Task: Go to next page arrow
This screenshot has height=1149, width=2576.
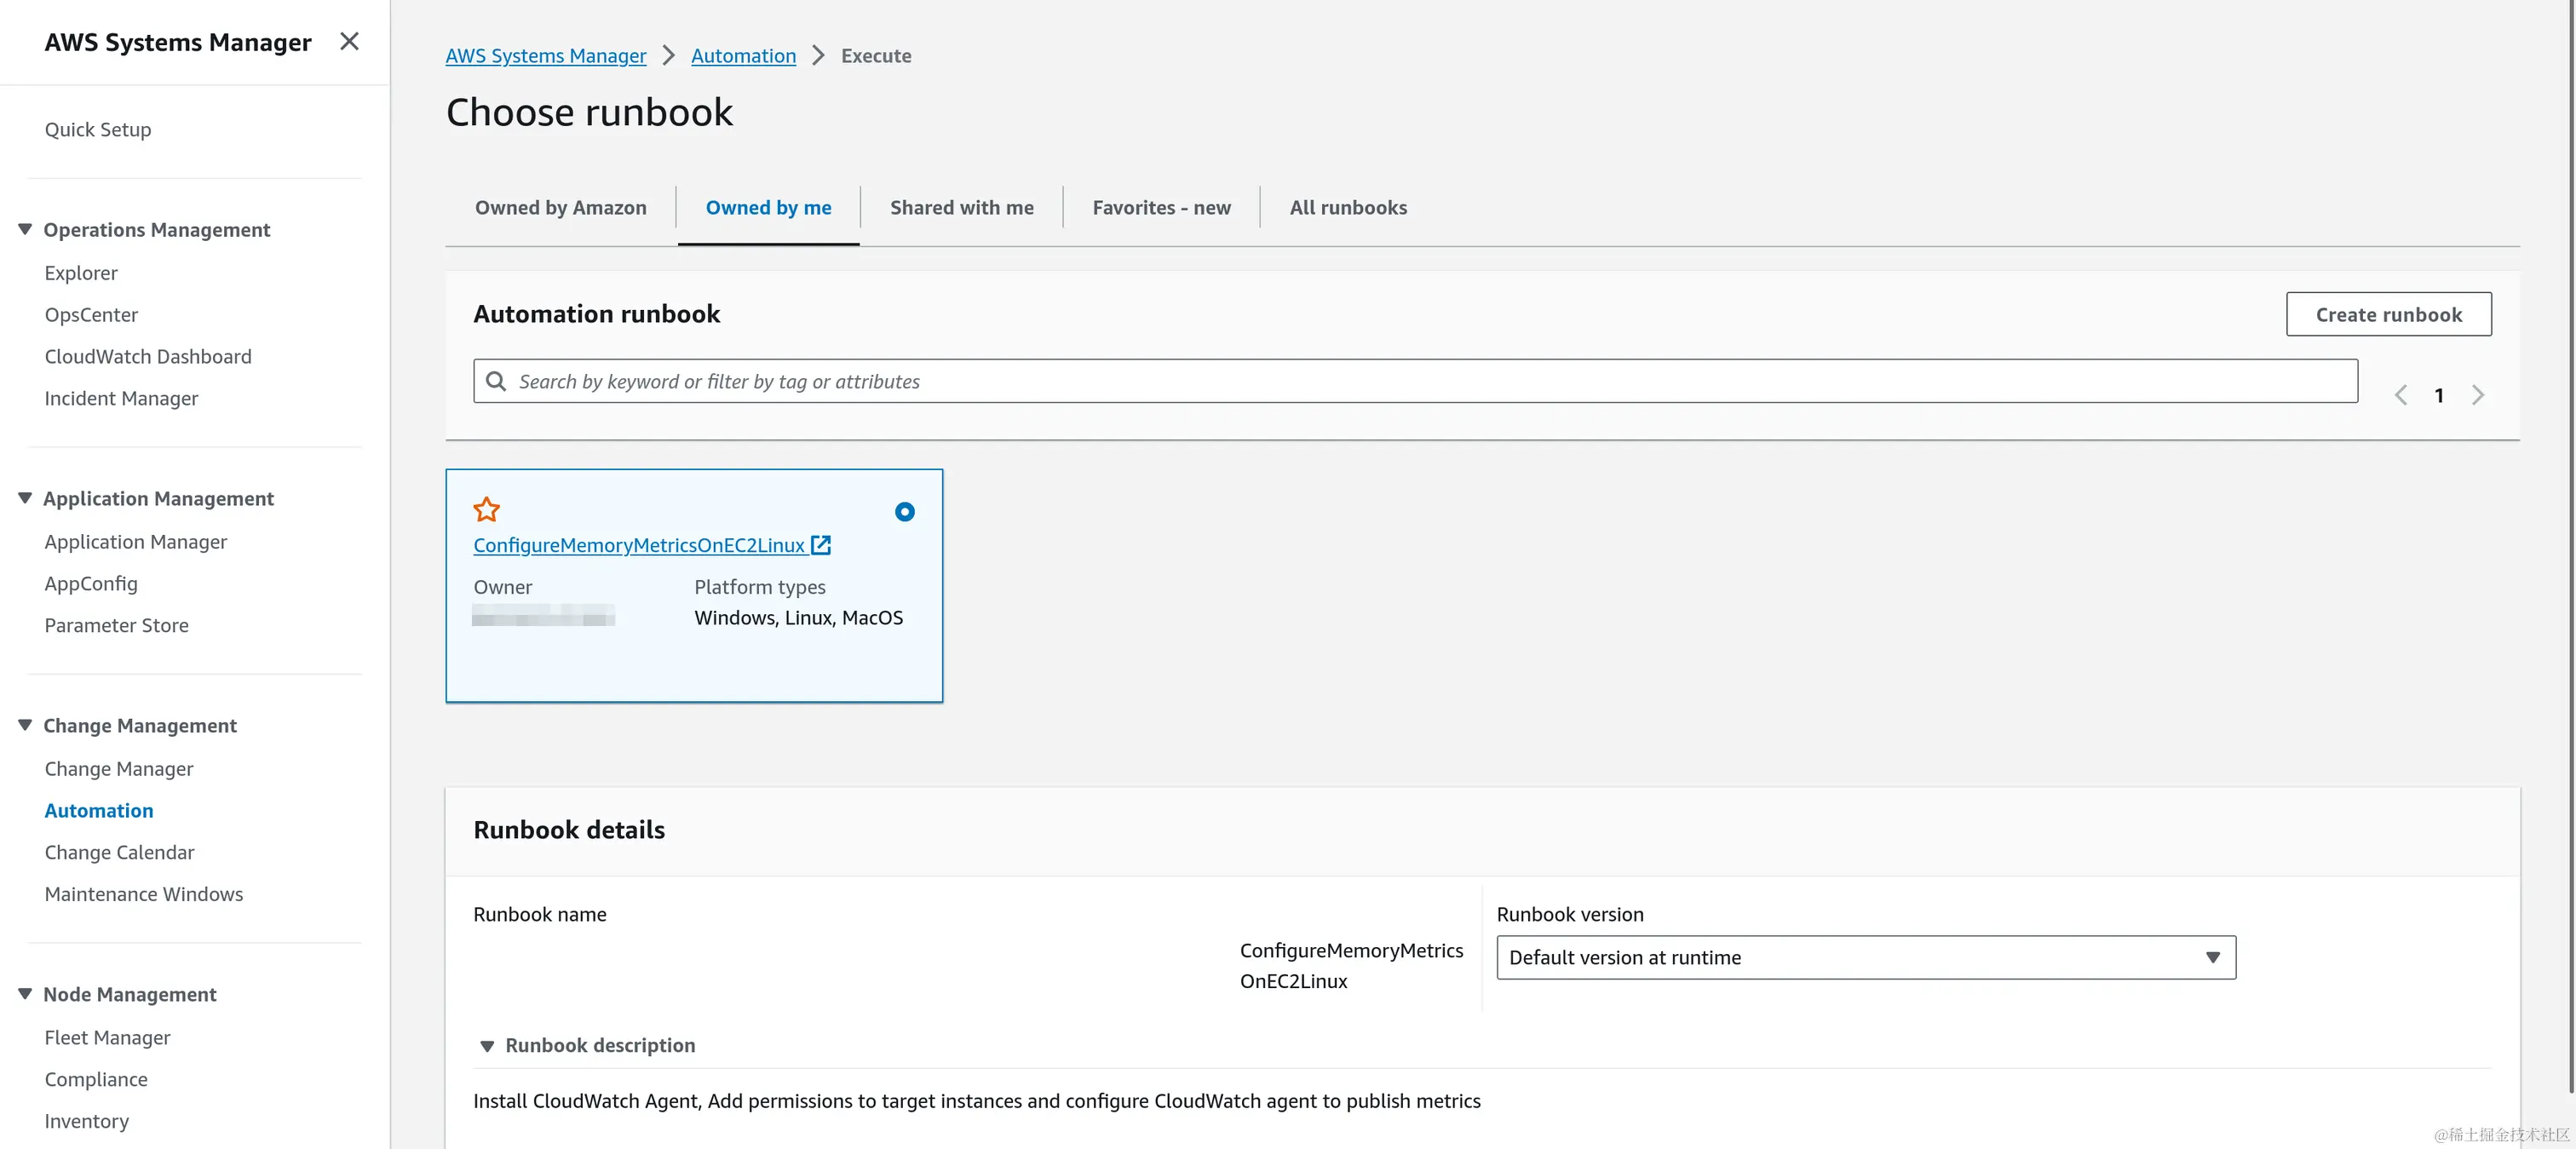Action: (x=2478, y=395)
